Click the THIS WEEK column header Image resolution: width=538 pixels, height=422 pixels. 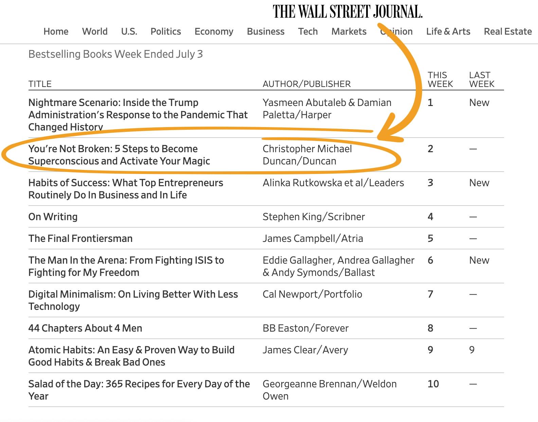pos(440,80)
